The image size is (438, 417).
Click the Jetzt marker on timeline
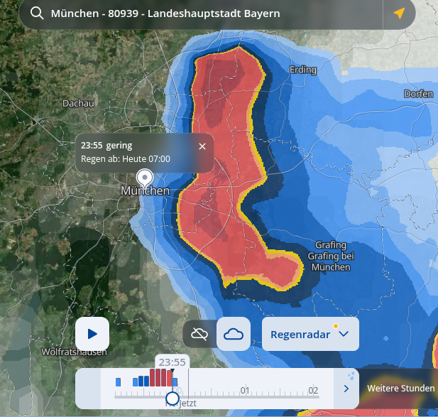(188, 403)
